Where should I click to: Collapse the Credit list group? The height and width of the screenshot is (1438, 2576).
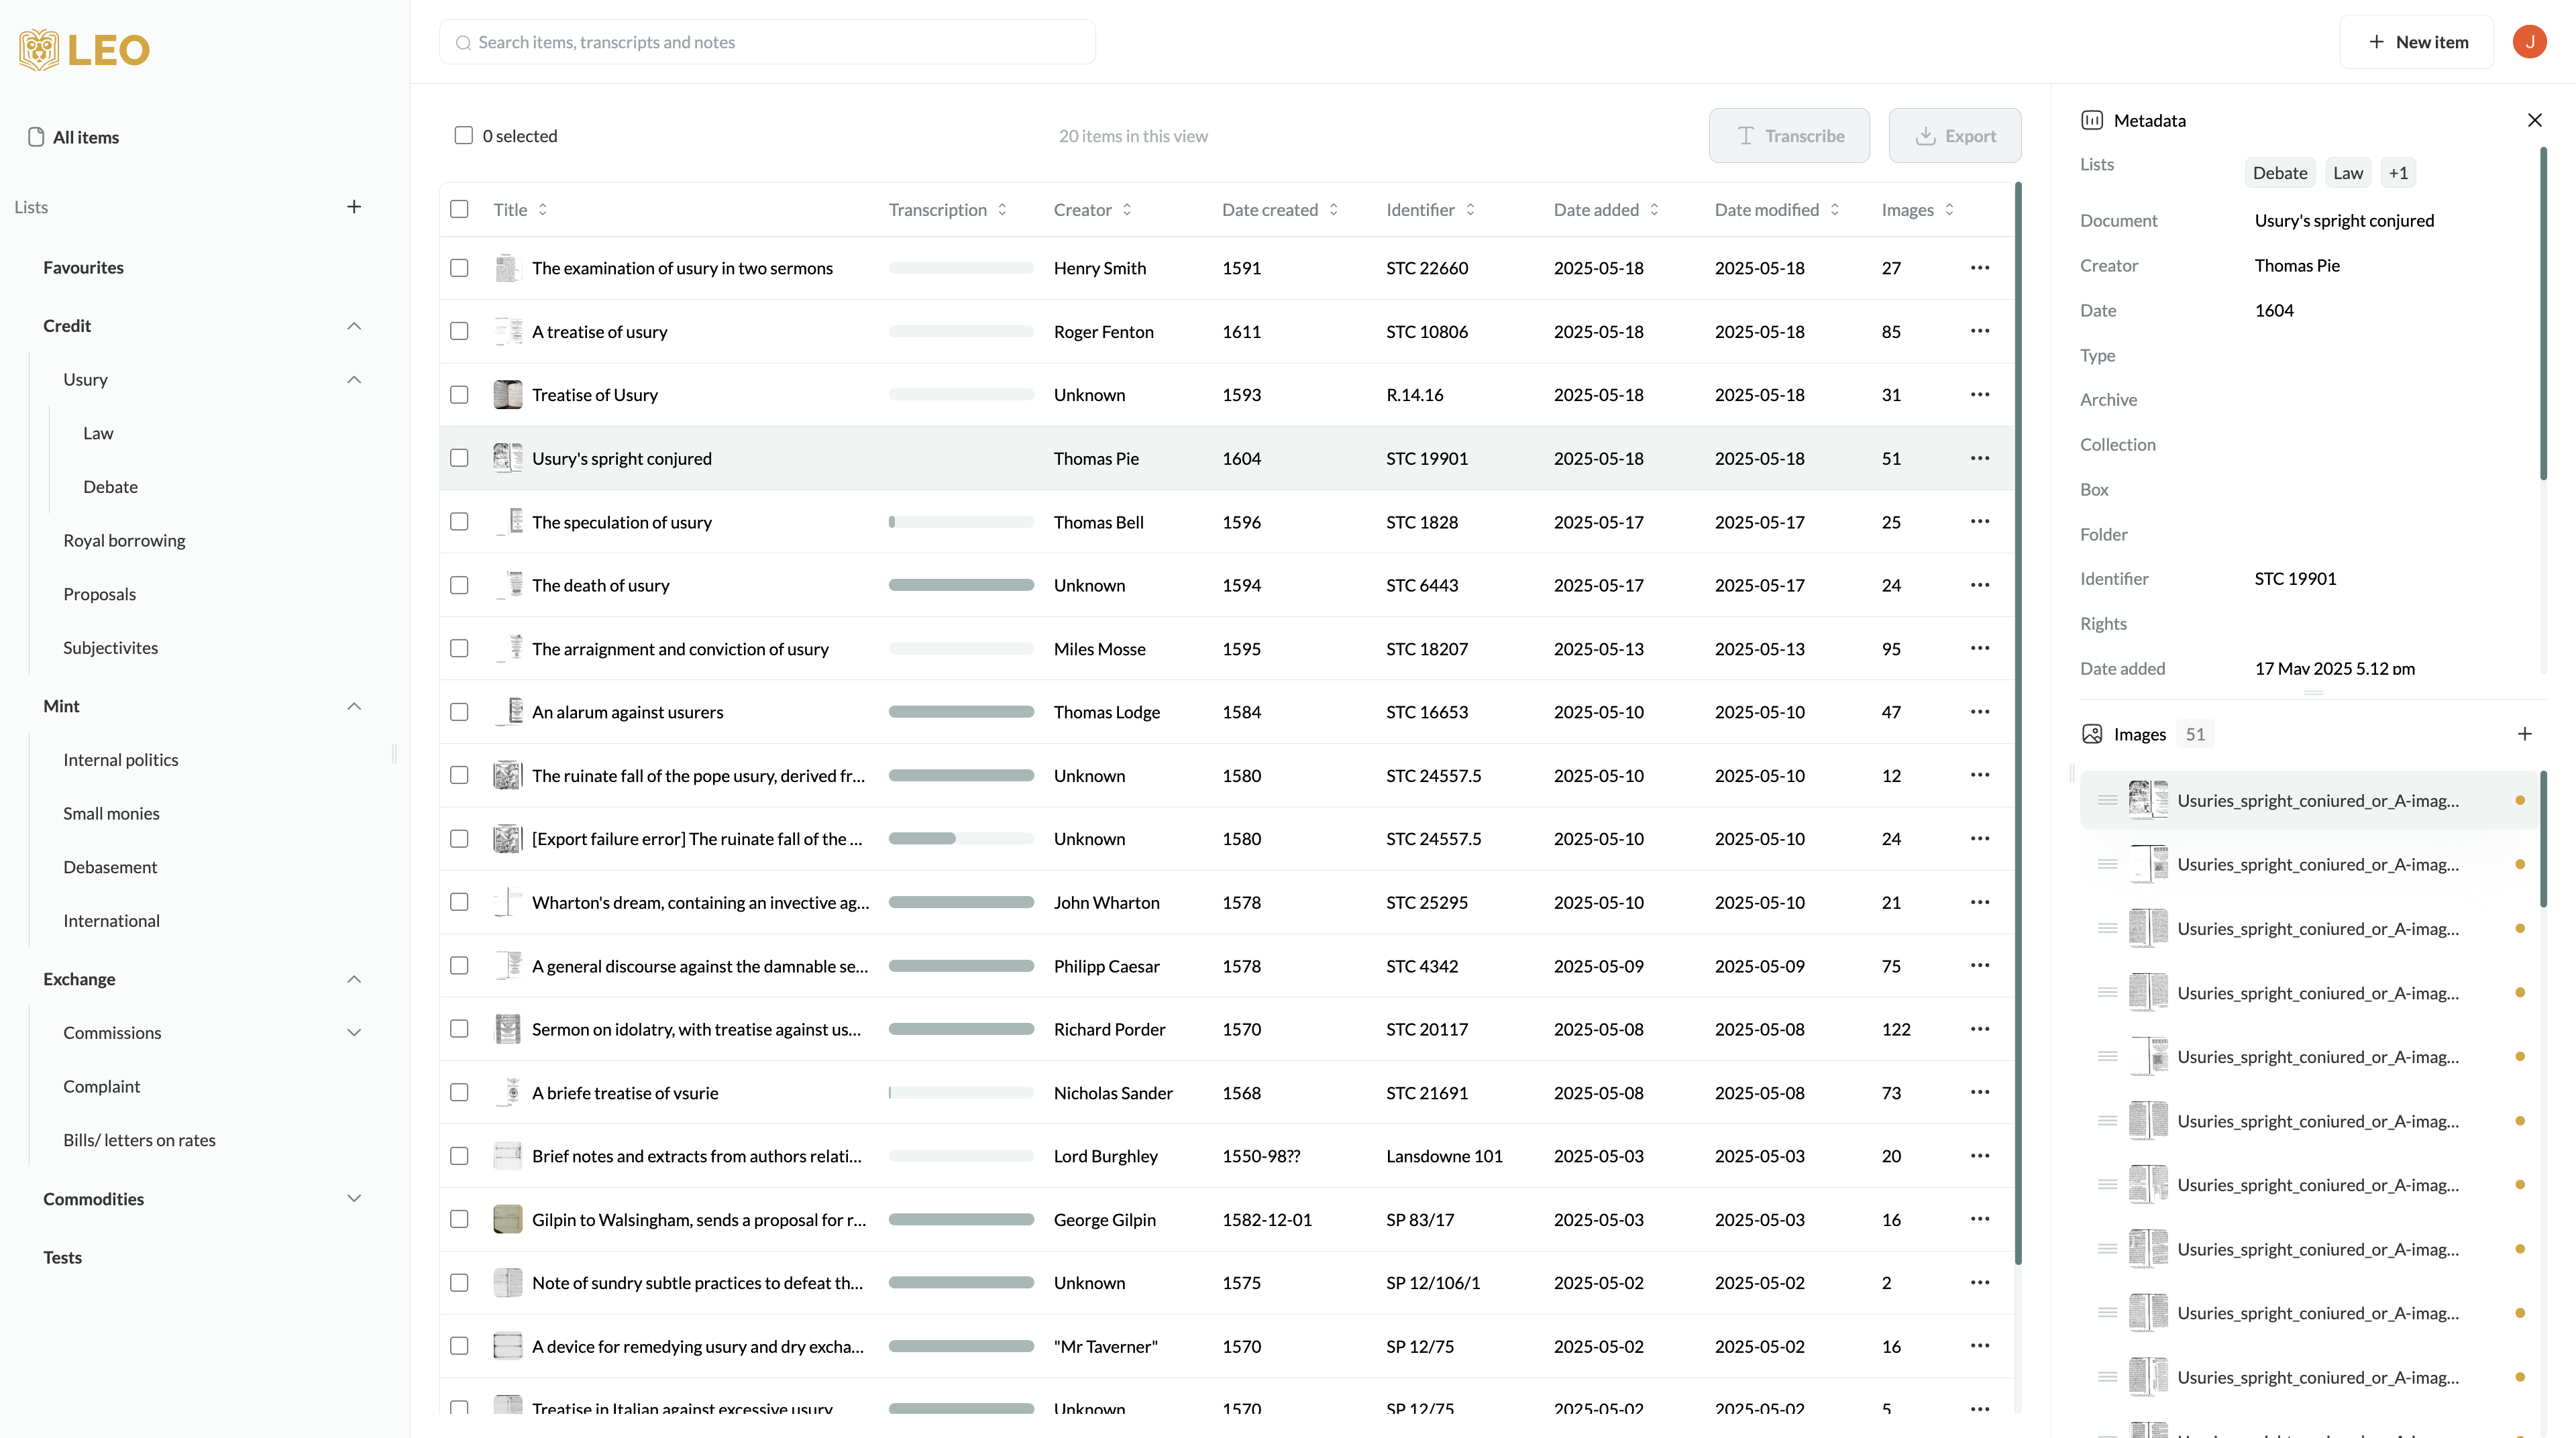click(x=354, y=326)
